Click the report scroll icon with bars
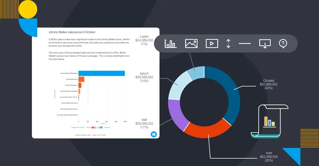The width and height of the screenshot is (319, 166). point(269,121)
